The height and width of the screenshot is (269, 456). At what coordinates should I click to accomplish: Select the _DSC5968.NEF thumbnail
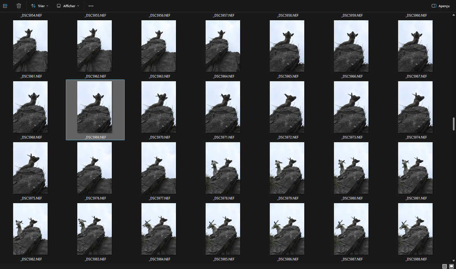[x=30, y=107]
